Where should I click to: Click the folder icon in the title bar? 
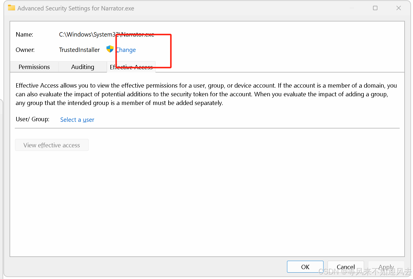pyautogui.click(x=11, y=8)
